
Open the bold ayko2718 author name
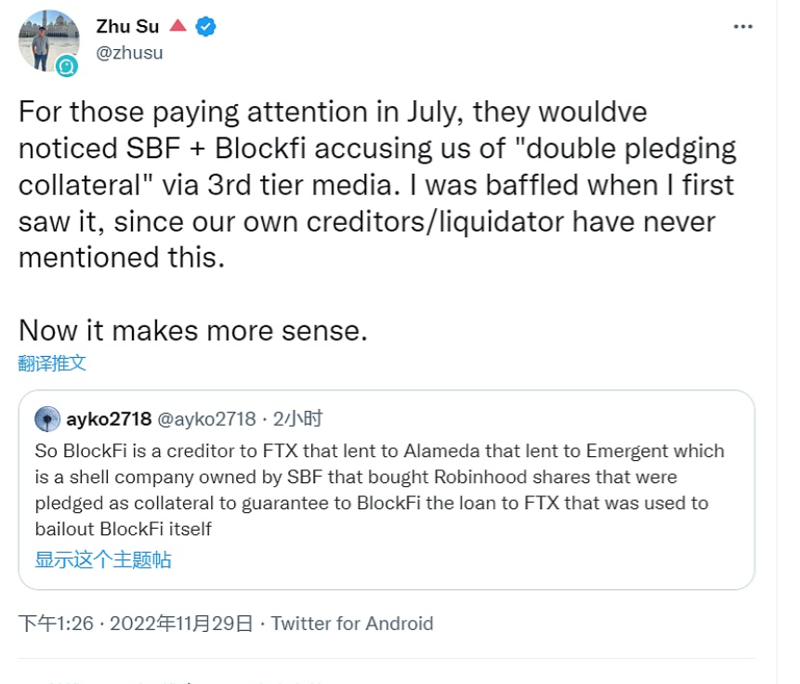point(109,419)
